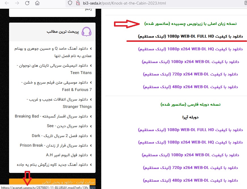Open the Hamed Q song download link
Image resolution: width=247 pixels, height=189 pixels.
tap(53, 52)
